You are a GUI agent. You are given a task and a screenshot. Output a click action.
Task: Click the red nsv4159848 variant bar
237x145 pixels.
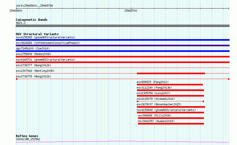[170, 113]
